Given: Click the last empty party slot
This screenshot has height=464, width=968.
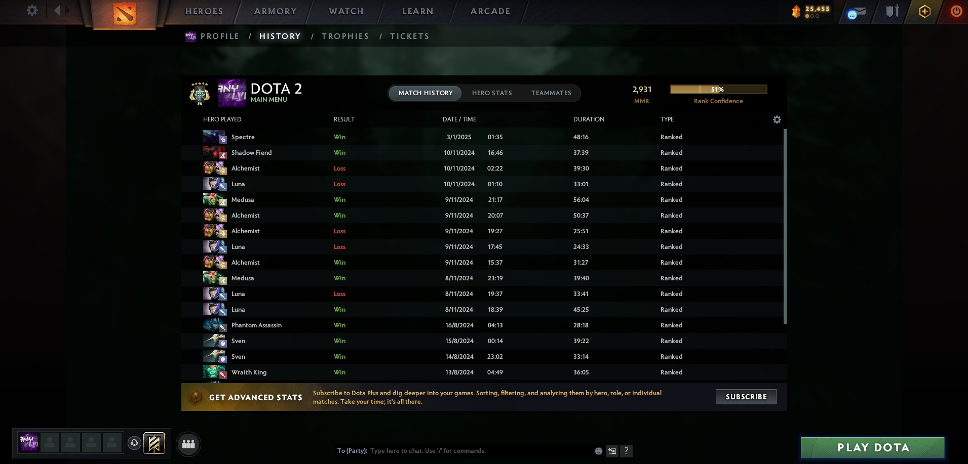Looking at the screenshot, I should point(112,443).
